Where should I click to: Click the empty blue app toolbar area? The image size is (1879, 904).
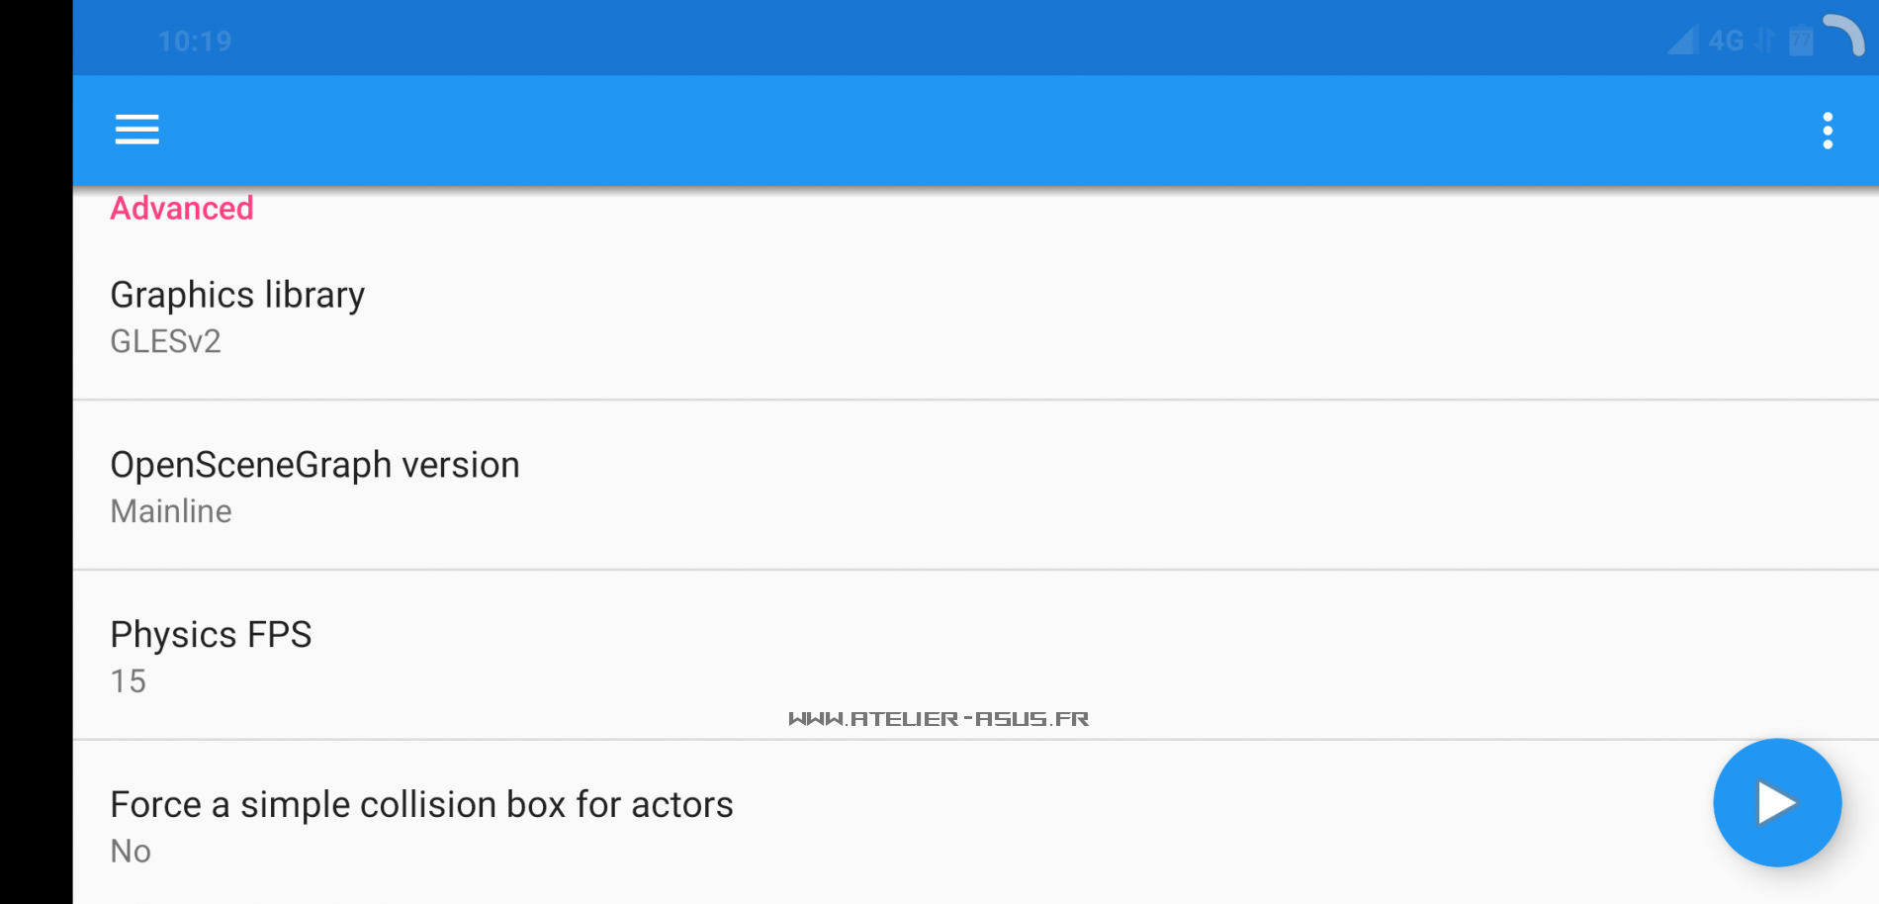tap(939, 130)
